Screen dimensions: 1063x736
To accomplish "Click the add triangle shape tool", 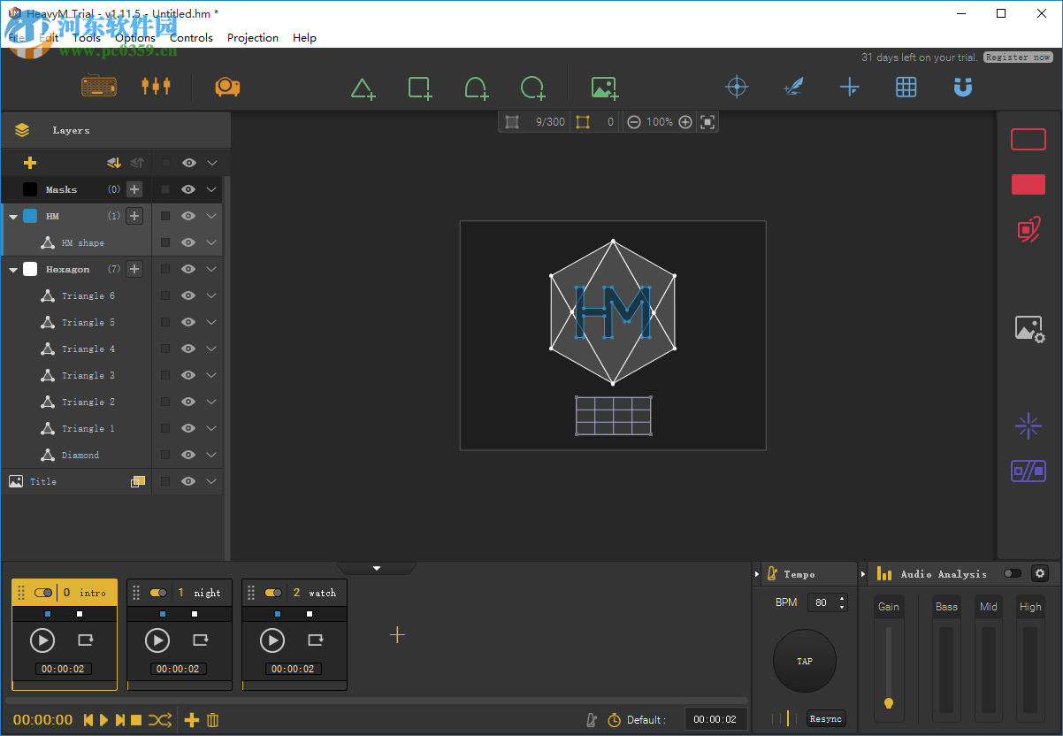I will 363,88.
